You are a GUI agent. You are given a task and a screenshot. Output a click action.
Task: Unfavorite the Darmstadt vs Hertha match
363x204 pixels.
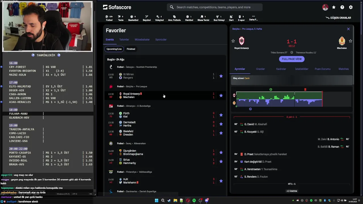point(221,124)
